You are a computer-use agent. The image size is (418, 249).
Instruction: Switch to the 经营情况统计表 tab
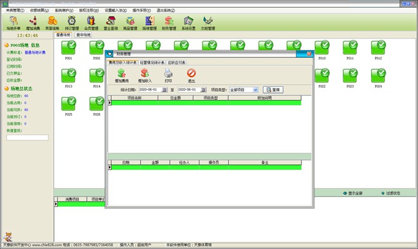coord(152,62)
